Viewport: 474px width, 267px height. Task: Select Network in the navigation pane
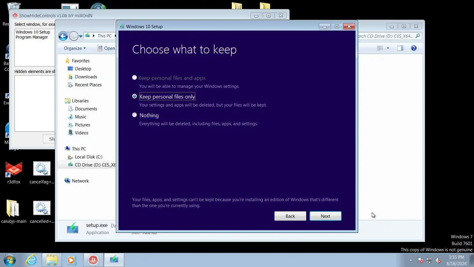pos(80,181)
